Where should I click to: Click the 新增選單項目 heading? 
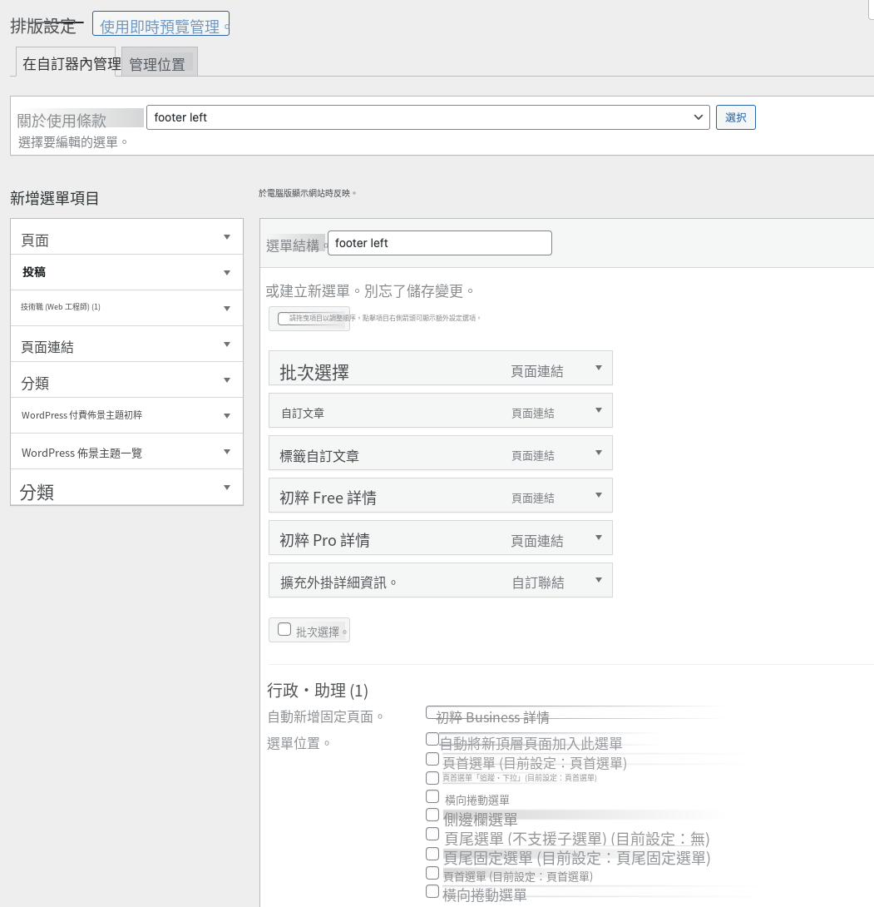(54, 198)
